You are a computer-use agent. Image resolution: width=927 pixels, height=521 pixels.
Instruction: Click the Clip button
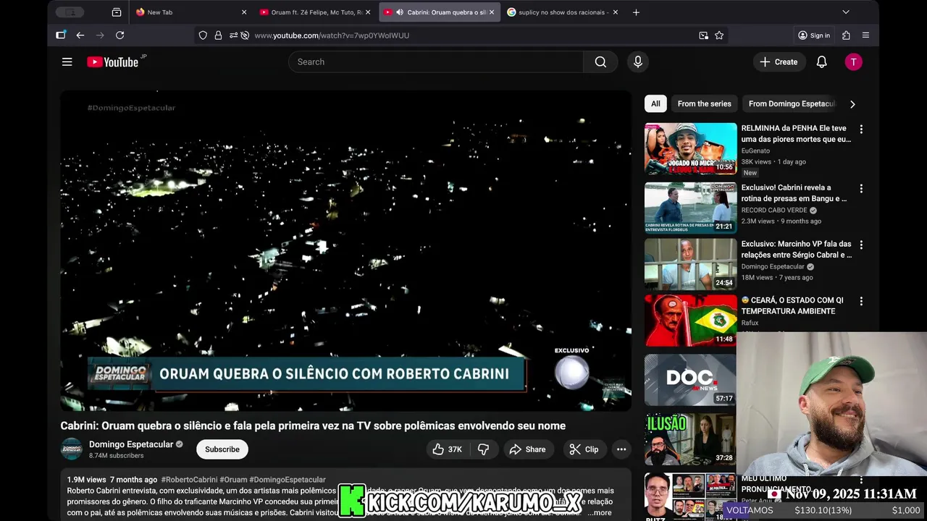click(584, 449)
